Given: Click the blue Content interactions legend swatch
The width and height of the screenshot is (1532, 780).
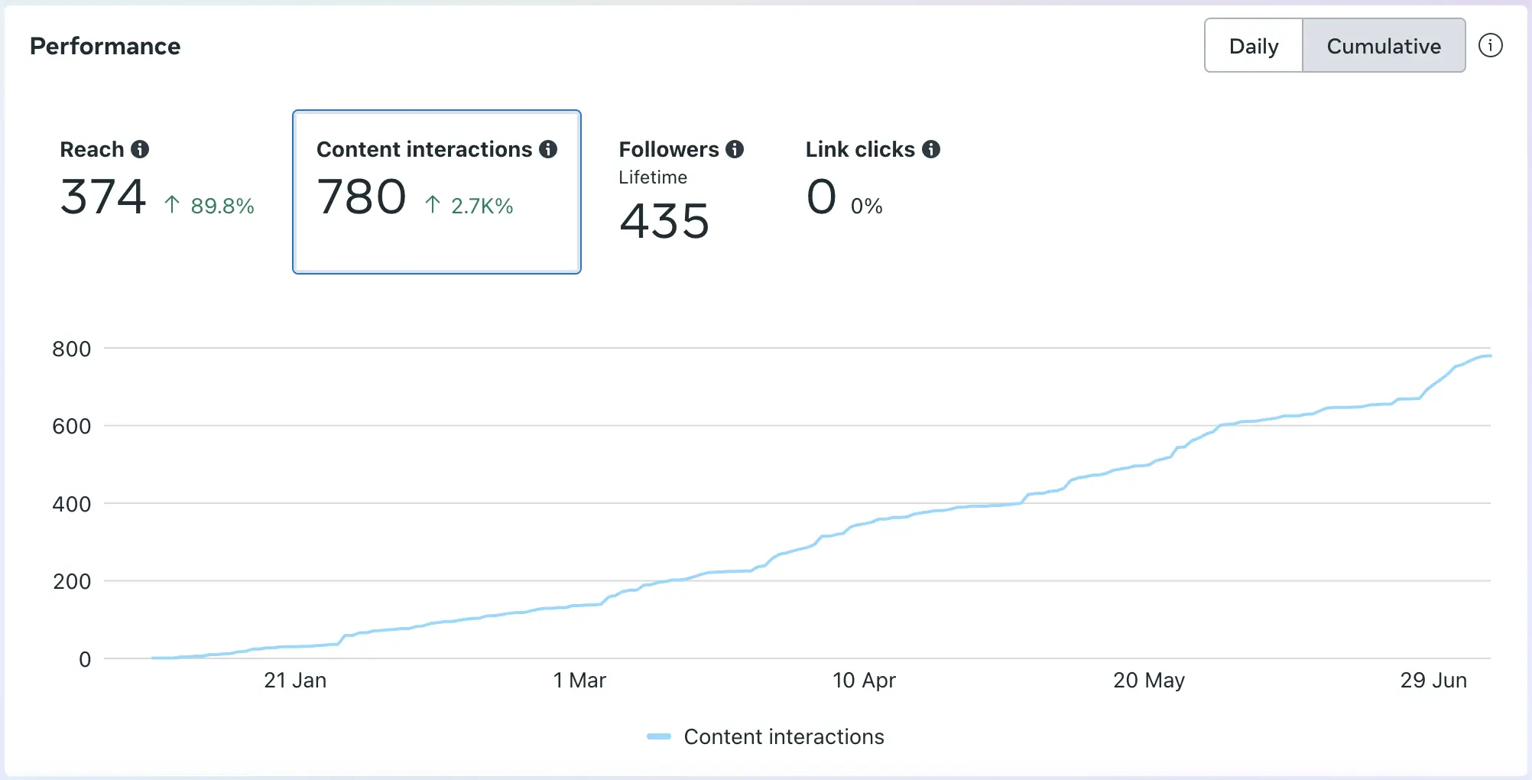Looking at the screenshot, I should click(x=659, y=736).
